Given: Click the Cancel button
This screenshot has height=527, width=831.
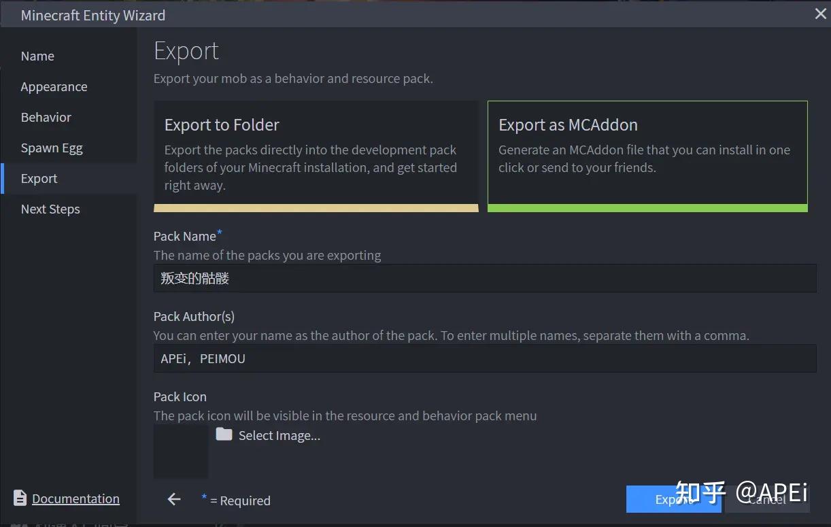Looking at the screenshot, I should [x=767, y=499].
